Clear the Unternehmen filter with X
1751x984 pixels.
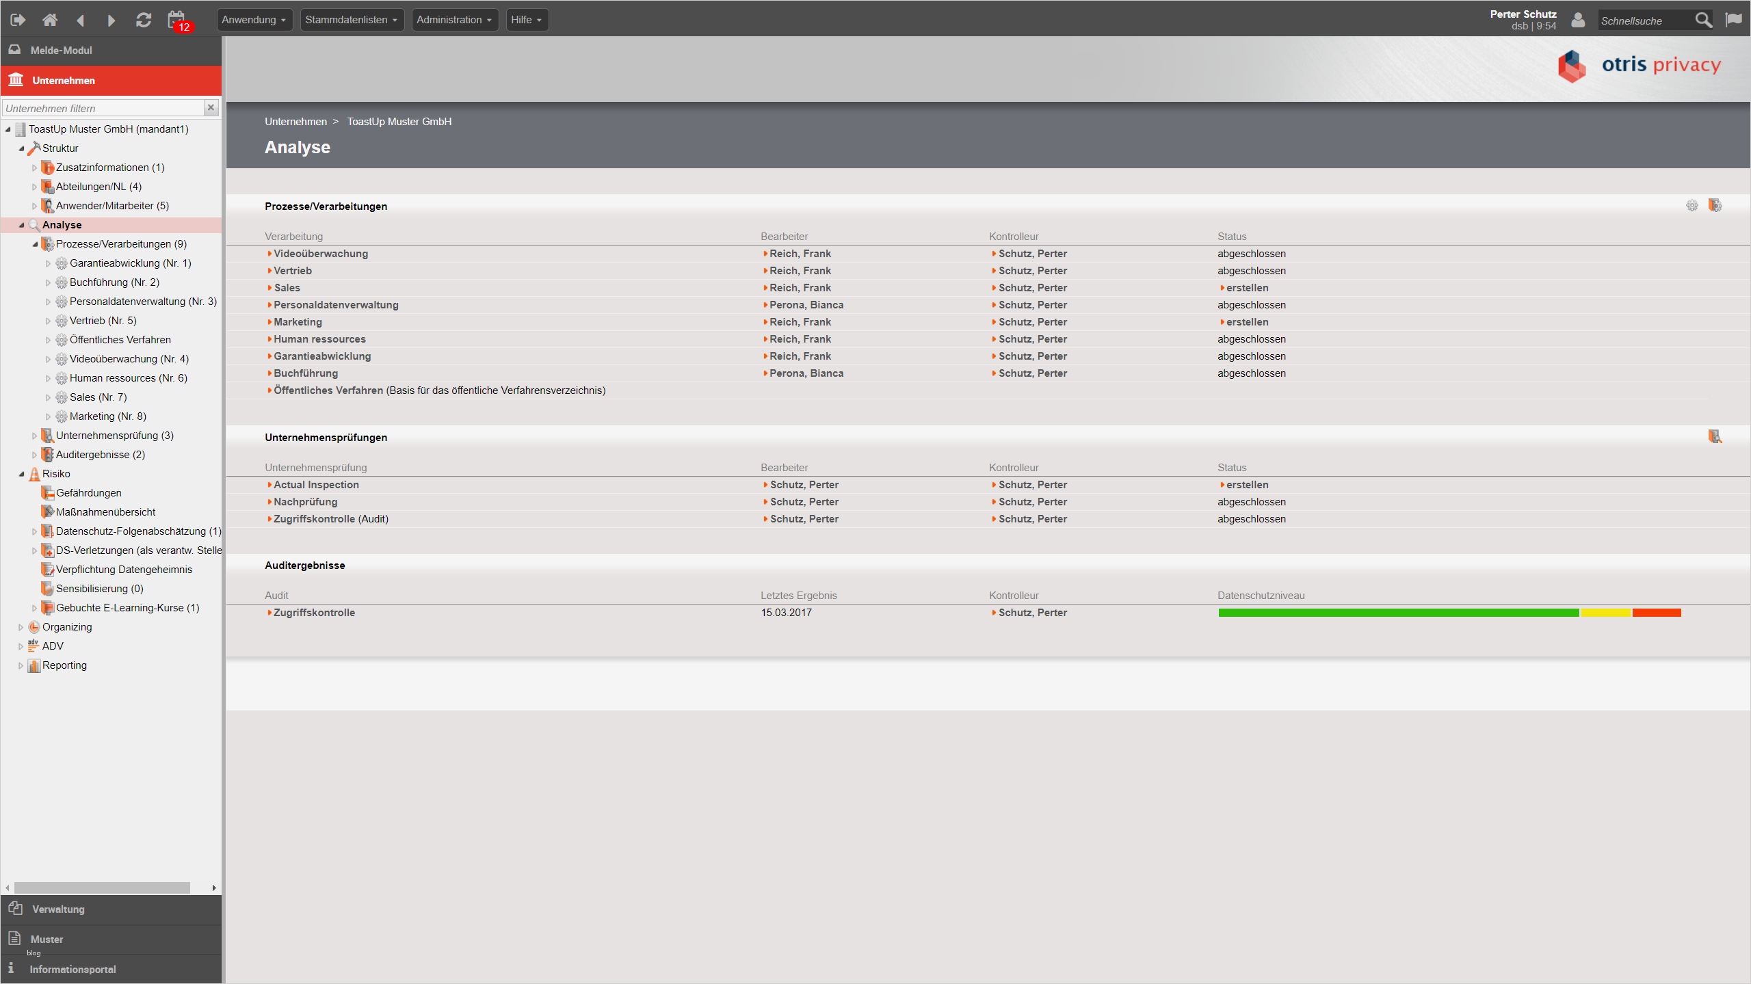pos(211,107)
